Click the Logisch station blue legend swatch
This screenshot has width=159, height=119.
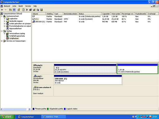(65, 109)
